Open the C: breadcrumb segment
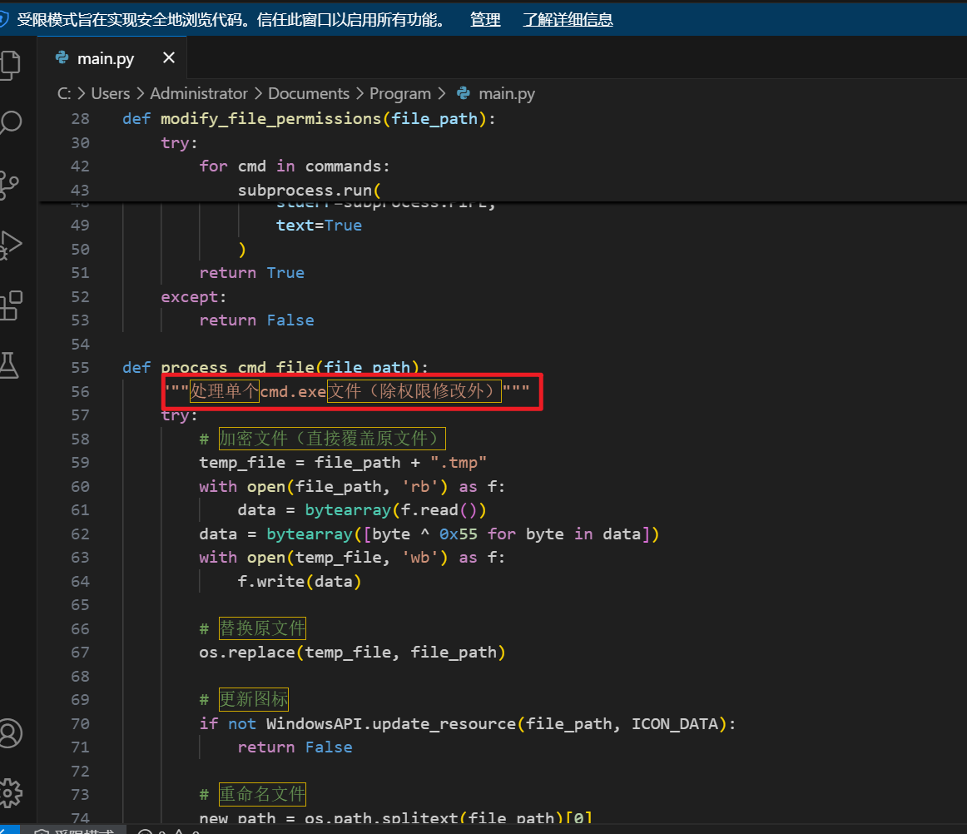This screenshot has height=834, width=967. [x=64, y=93]
